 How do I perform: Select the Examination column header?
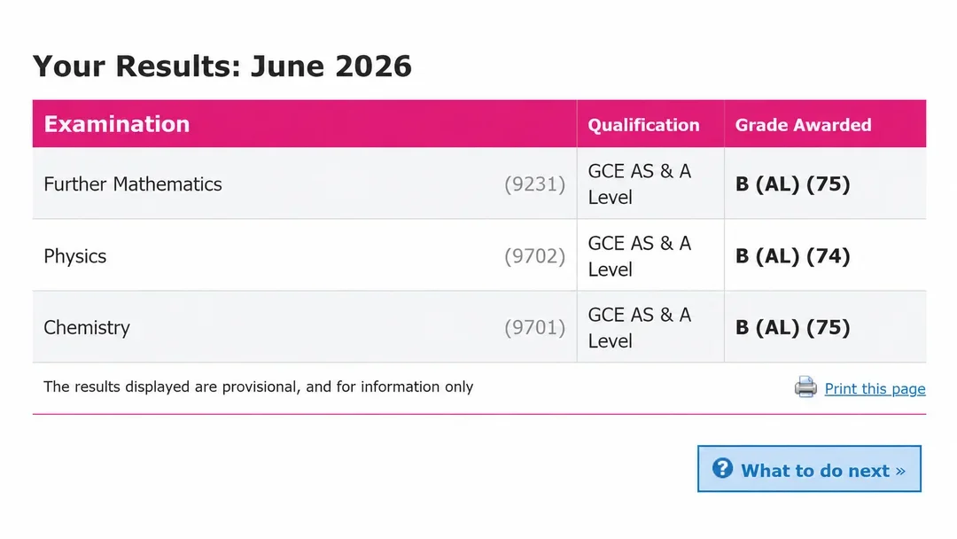click(117, 124)
